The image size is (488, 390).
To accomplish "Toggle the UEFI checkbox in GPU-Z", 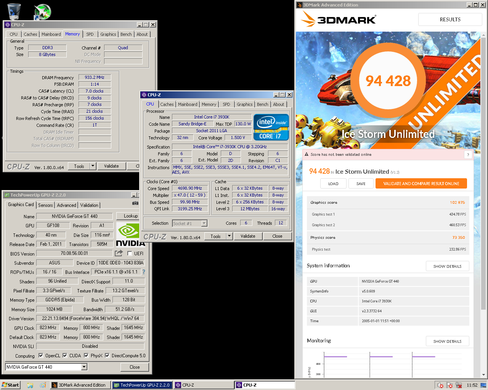I will 130,253.
